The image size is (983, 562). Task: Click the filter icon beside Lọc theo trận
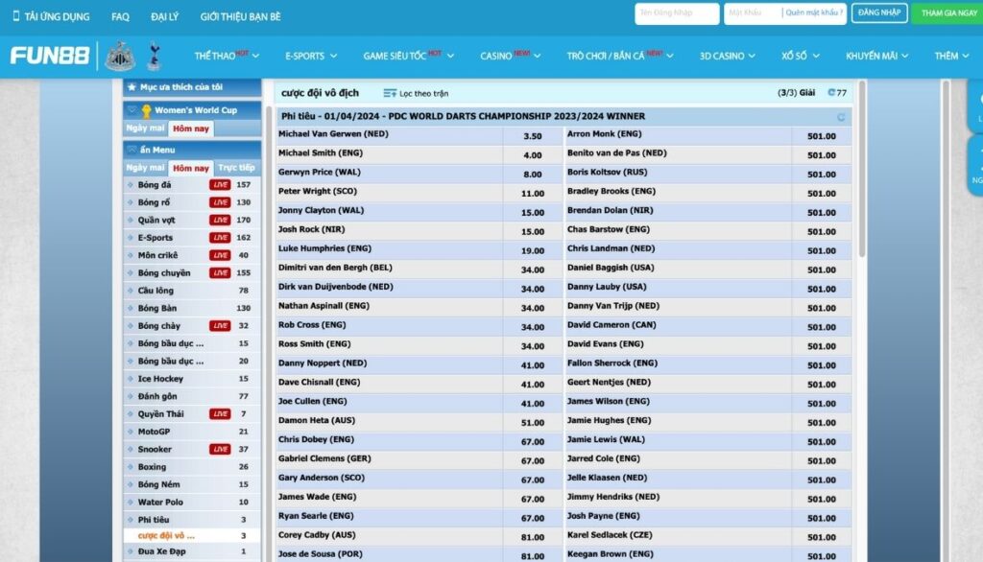pos(390,93)
